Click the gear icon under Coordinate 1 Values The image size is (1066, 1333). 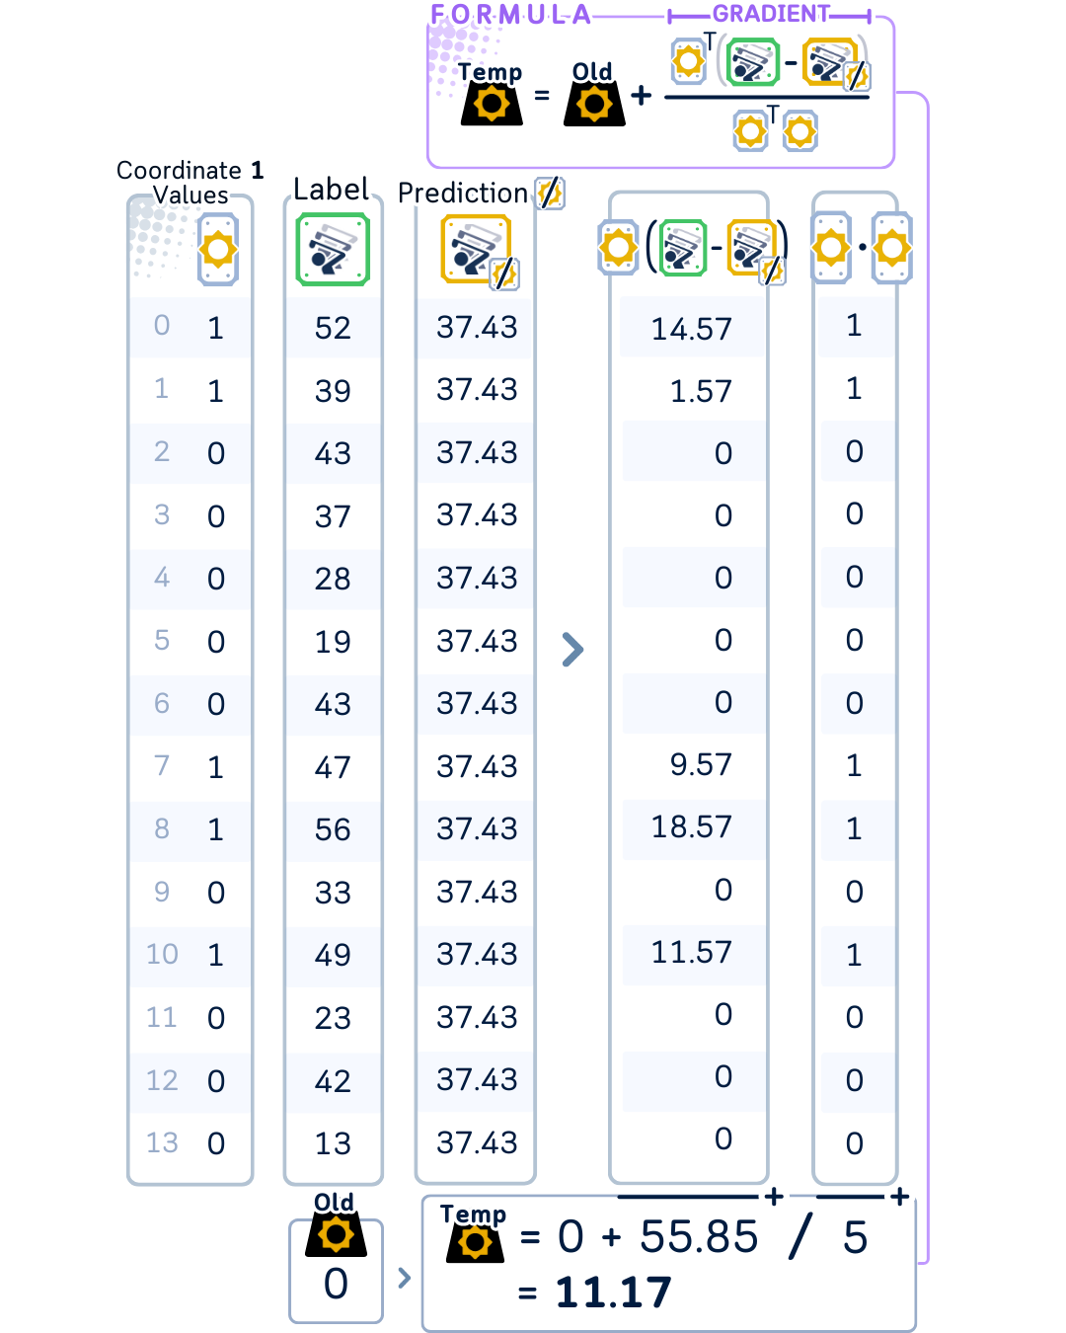[218, 250]
